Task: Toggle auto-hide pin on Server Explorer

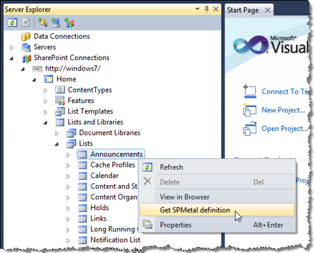Action: [207, 9]
